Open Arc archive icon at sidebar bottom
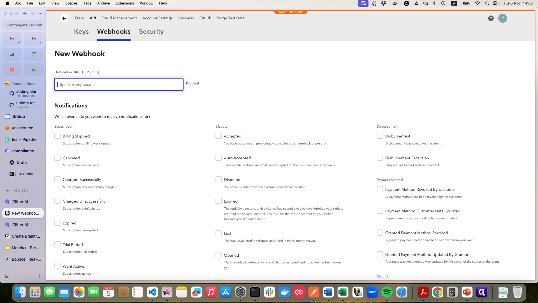 [x=7, y=276]
